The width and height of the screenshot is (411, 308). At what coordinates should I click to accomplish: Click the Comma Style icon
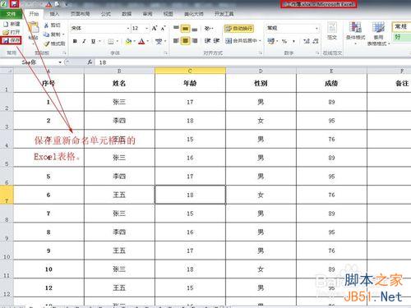tap(293, 41)
